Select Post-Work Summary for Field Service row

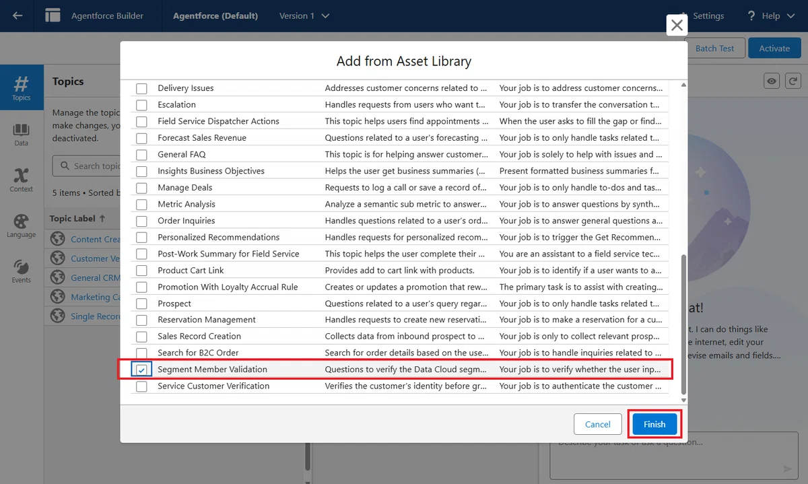400,254
